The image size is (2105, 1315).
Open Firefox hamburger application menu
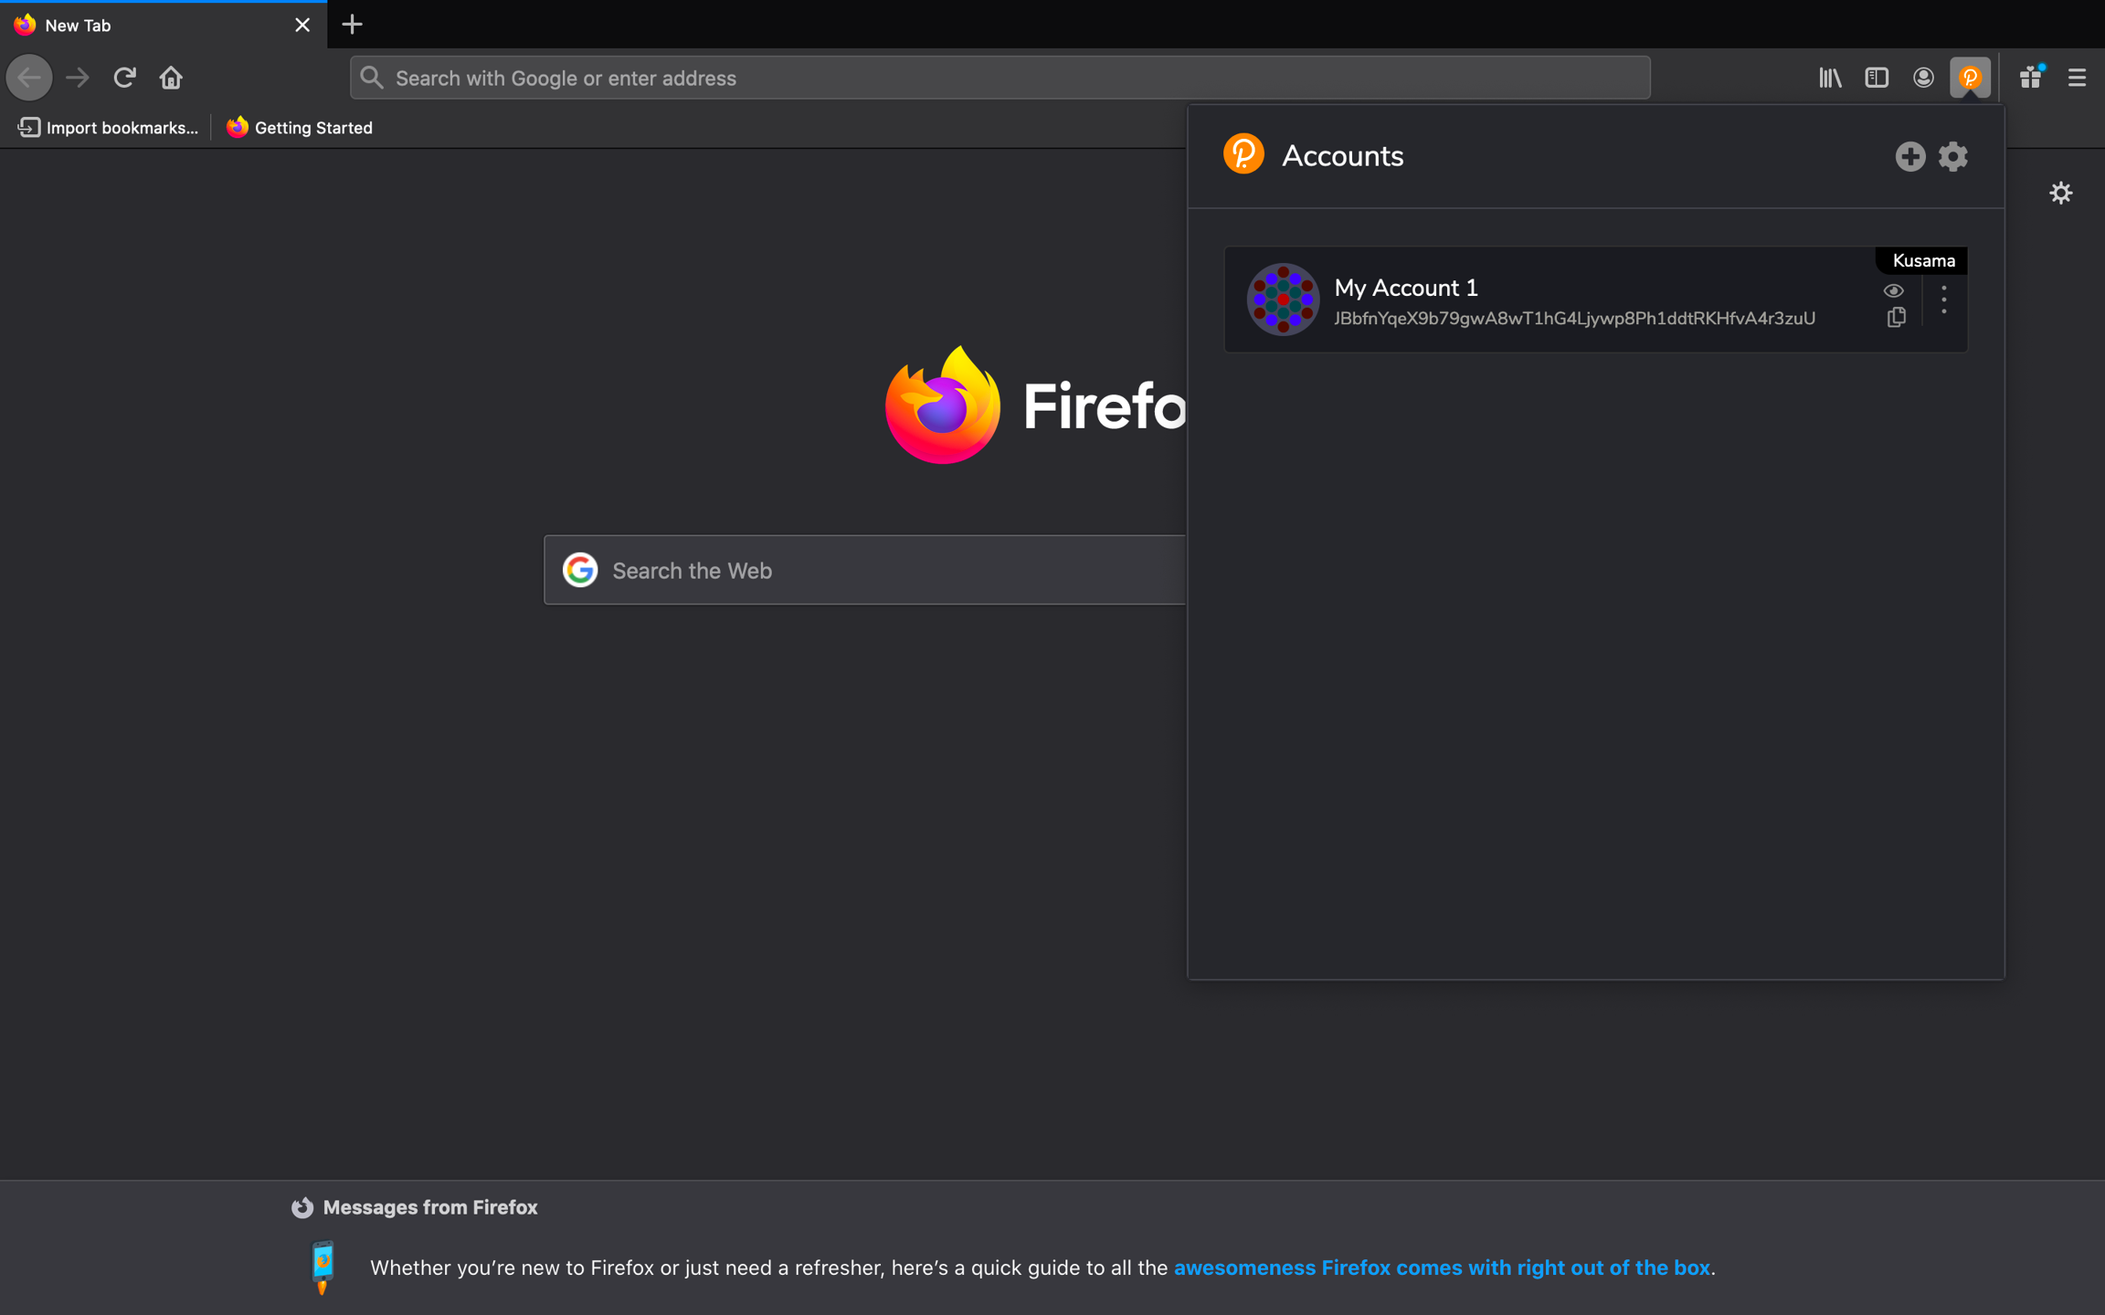tap(2077, 78)
